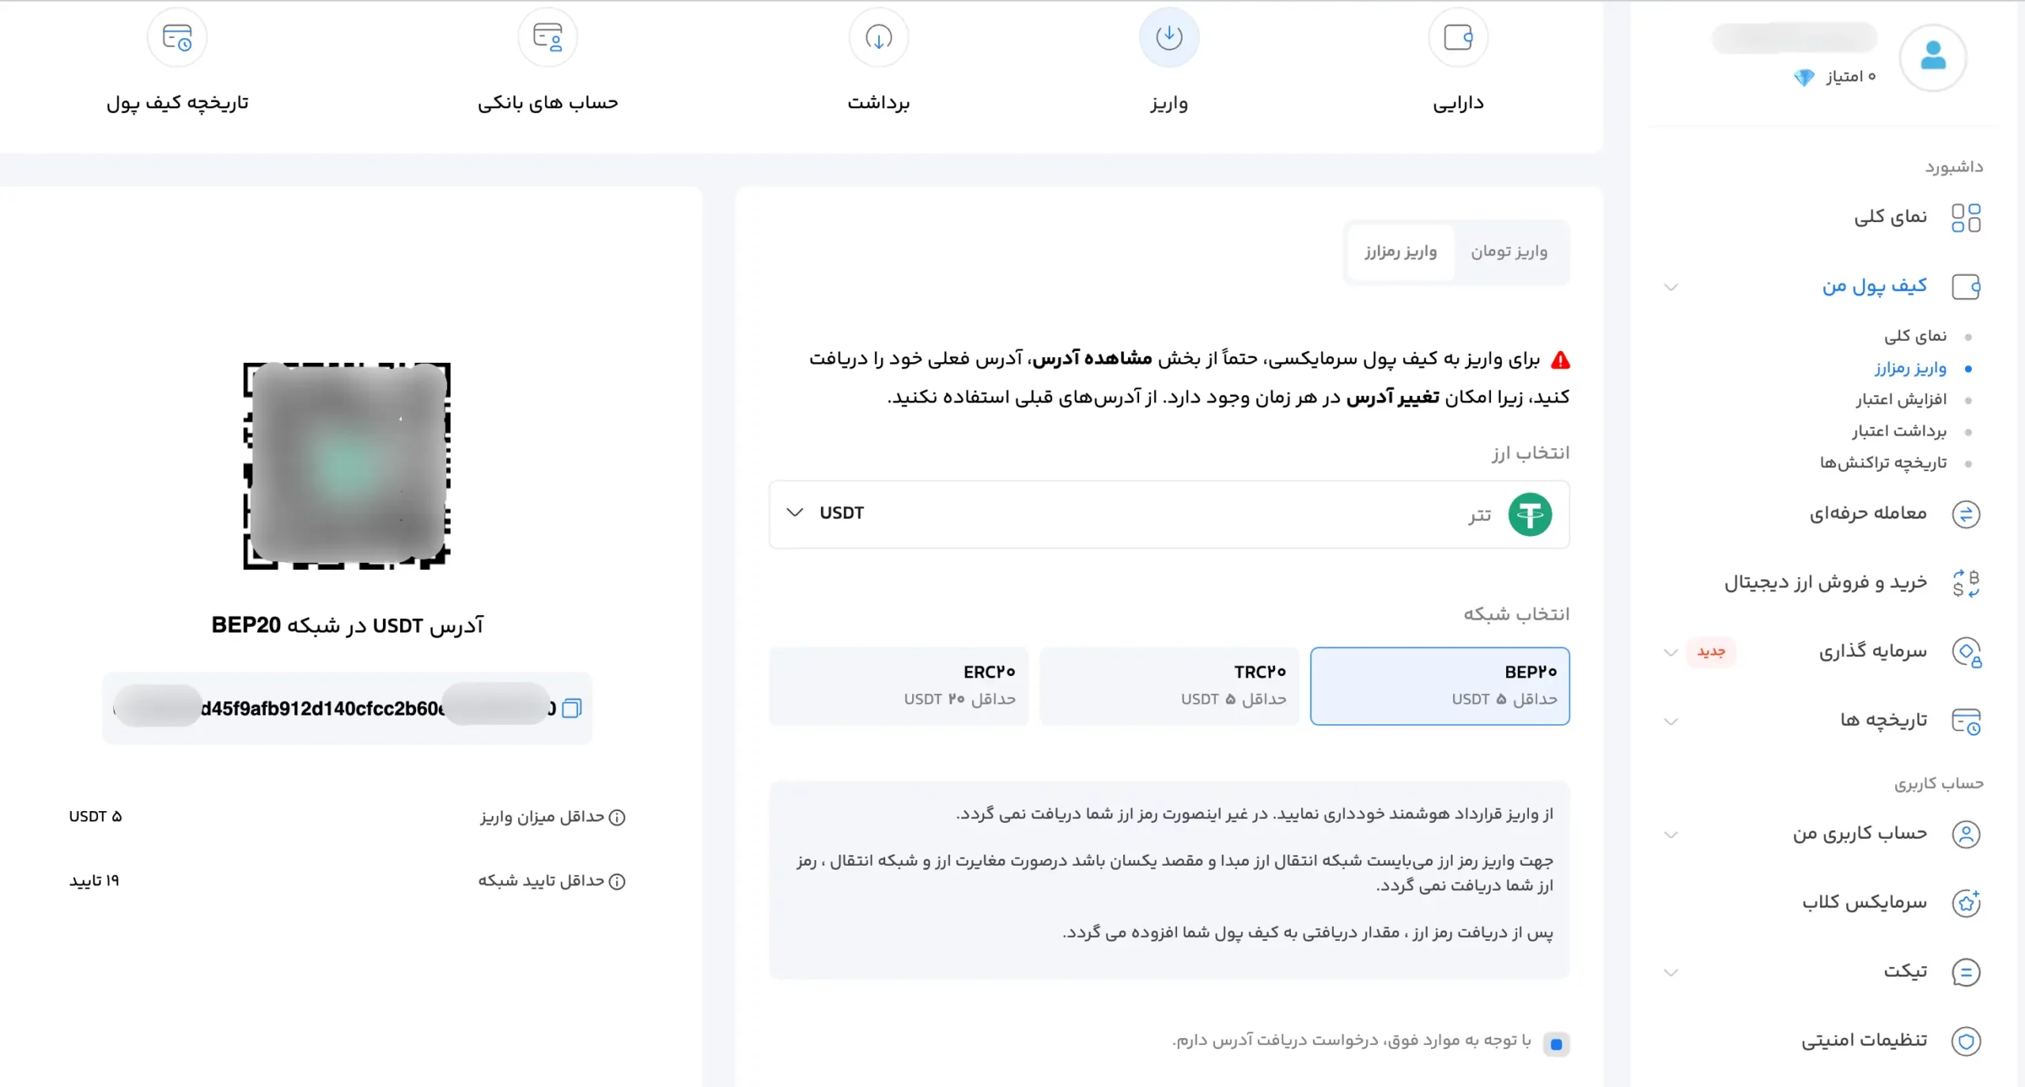Click the copy address icon
Image resolution: width=2025 pixels, height=1087 pixels.
point(571,708)
